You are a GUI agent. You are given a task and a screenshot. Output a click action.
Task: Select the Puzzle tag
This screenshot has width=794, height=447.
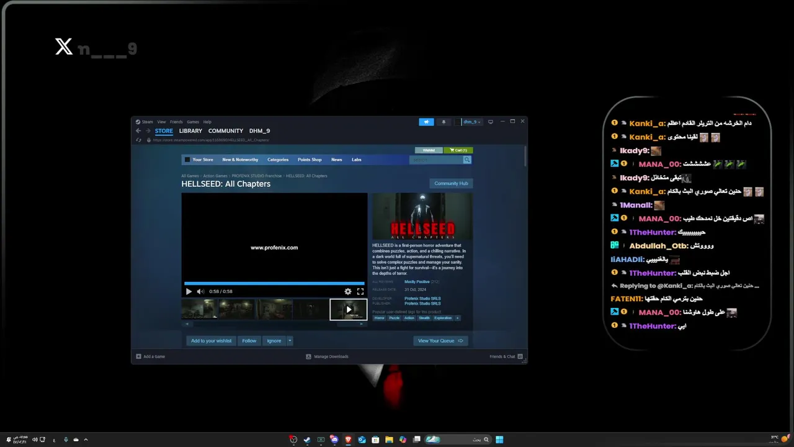click(395, 318)
